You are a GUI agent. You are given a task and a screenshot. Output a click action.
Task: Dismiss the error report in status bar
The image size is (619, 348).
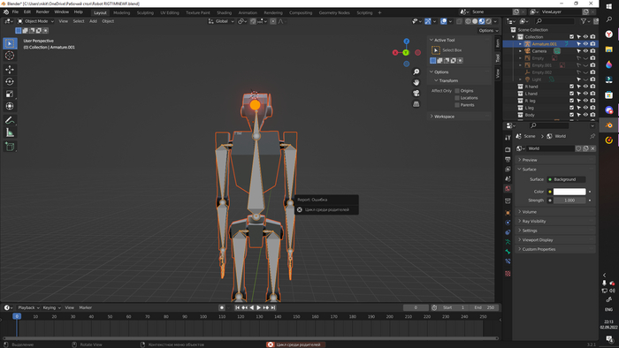pos(271,344)
